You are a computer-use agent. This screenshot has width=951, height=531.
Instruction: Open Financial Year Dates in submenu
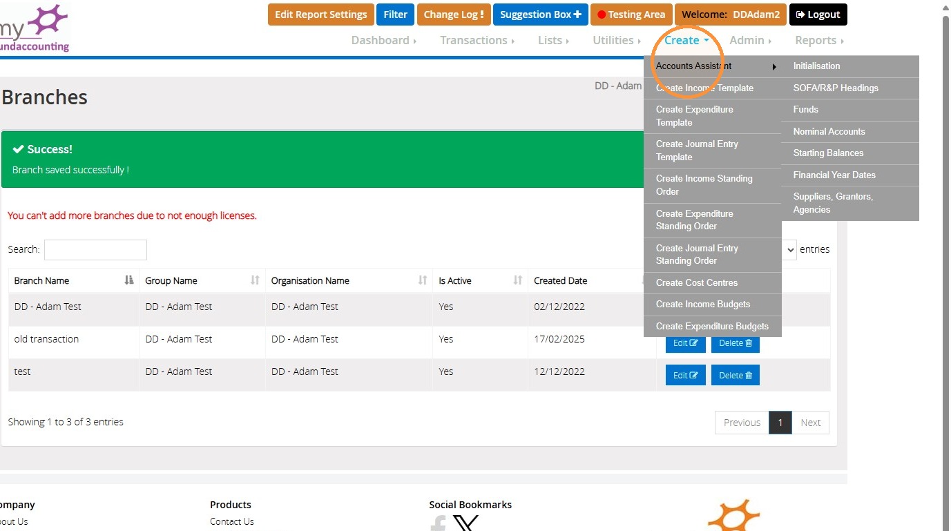pos(850,175)
